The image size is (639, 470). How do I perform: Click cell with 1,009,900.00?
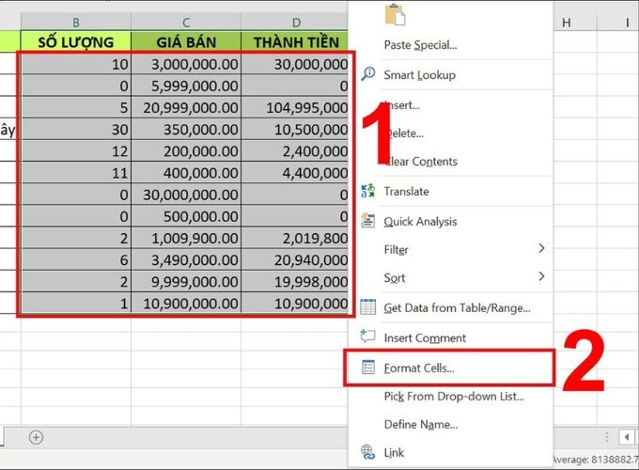(186, 238)
